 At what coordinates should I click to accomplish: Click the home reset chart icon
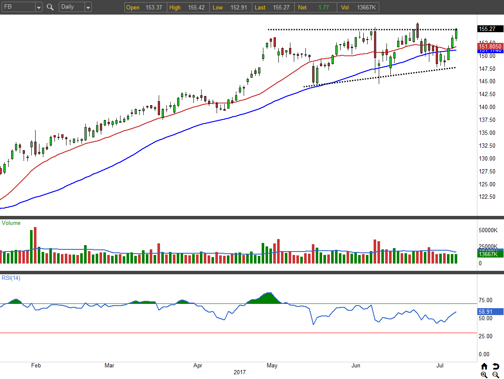coord(484,366)
